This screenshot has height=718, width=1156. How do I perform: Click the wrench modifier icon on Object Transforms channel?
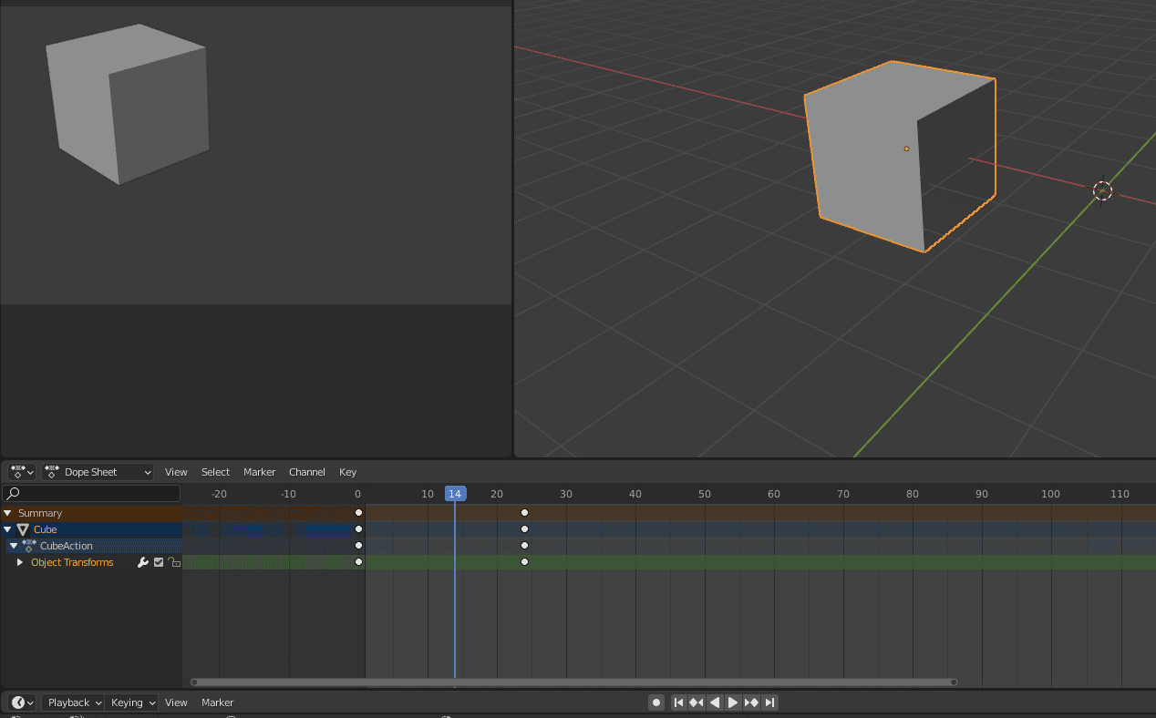(143, 562)
